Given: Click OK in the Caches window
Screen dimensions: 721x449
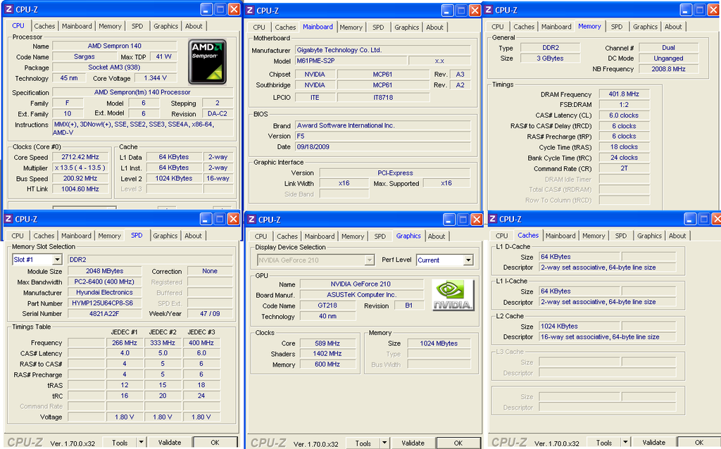Looking at the screenshot, I should pos(699,443).
